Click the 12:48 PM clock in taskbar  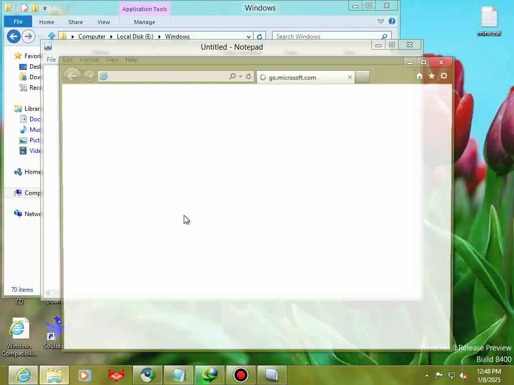point(489,371)
